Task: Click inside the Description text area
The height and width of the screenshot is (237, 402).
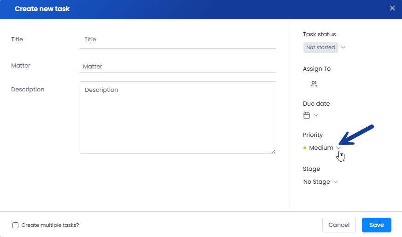Action: (x=178, y=118)
